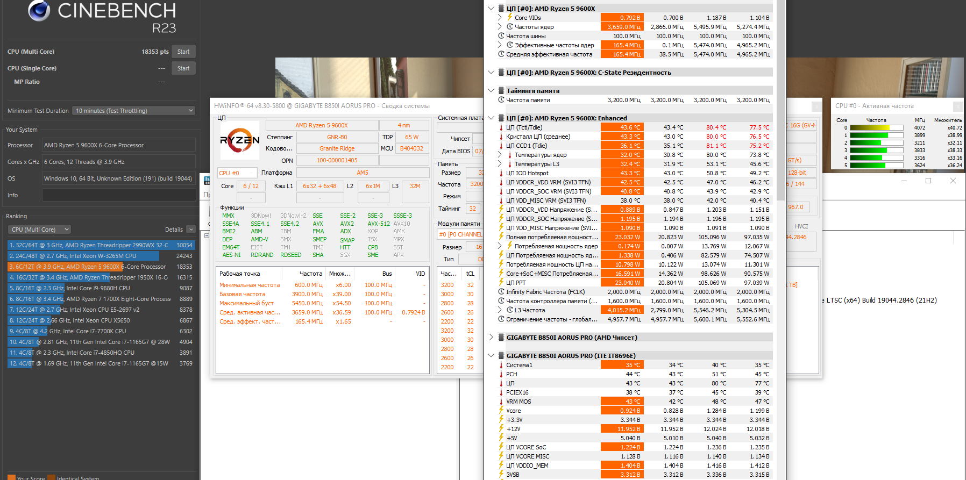Click the Core 0 frequency bar

click(x=877, y=128)
